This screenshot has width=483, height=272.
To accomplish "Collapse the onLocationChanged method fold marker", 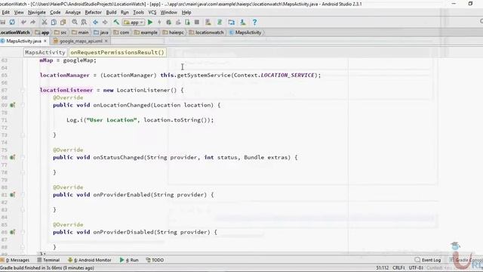I will point(23,105).
